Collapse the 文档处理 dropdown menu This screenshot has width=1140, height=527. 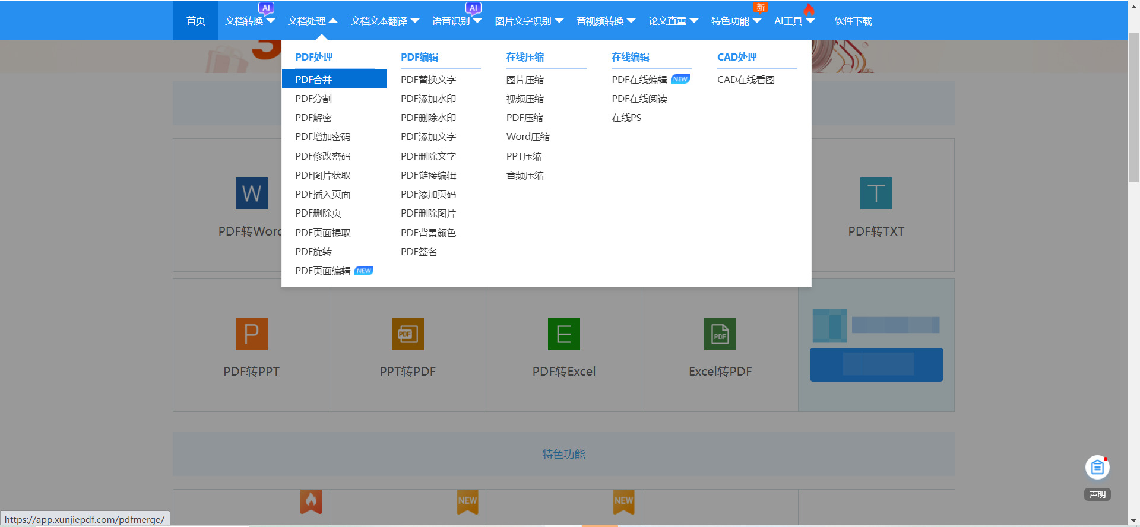tap(312, 21)
